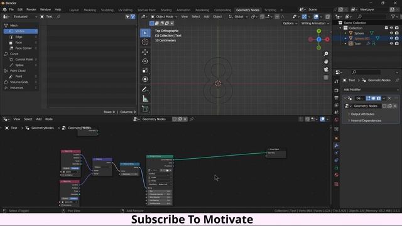Image resolution: width=402 pixels, height=226 pixels.
Task: Toggle selected-only filter in spreadsheet header
Action: 128,17
